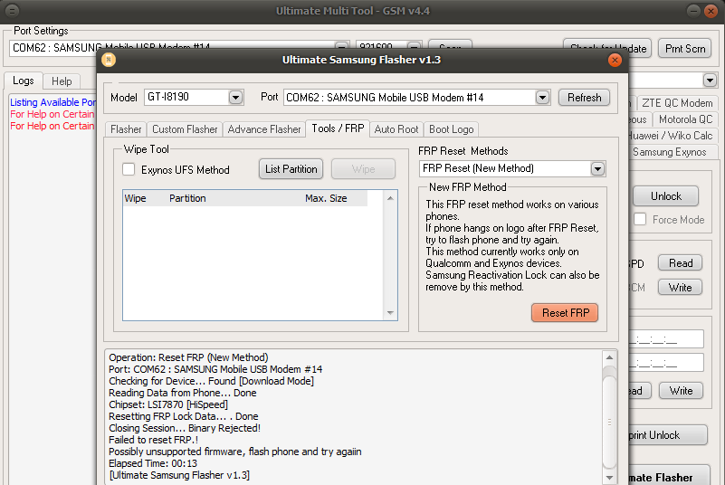Viewport: 725px width, 485px height.
Task: Open the Boot Logo tab
Action: coord(452,129)
